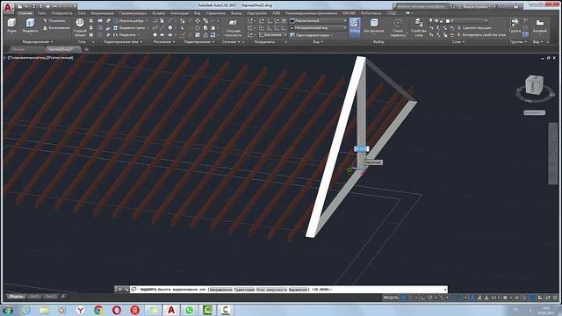The image size is (562, 316).
Task: Expand the Редактирование тела panel
Action: 123,42
